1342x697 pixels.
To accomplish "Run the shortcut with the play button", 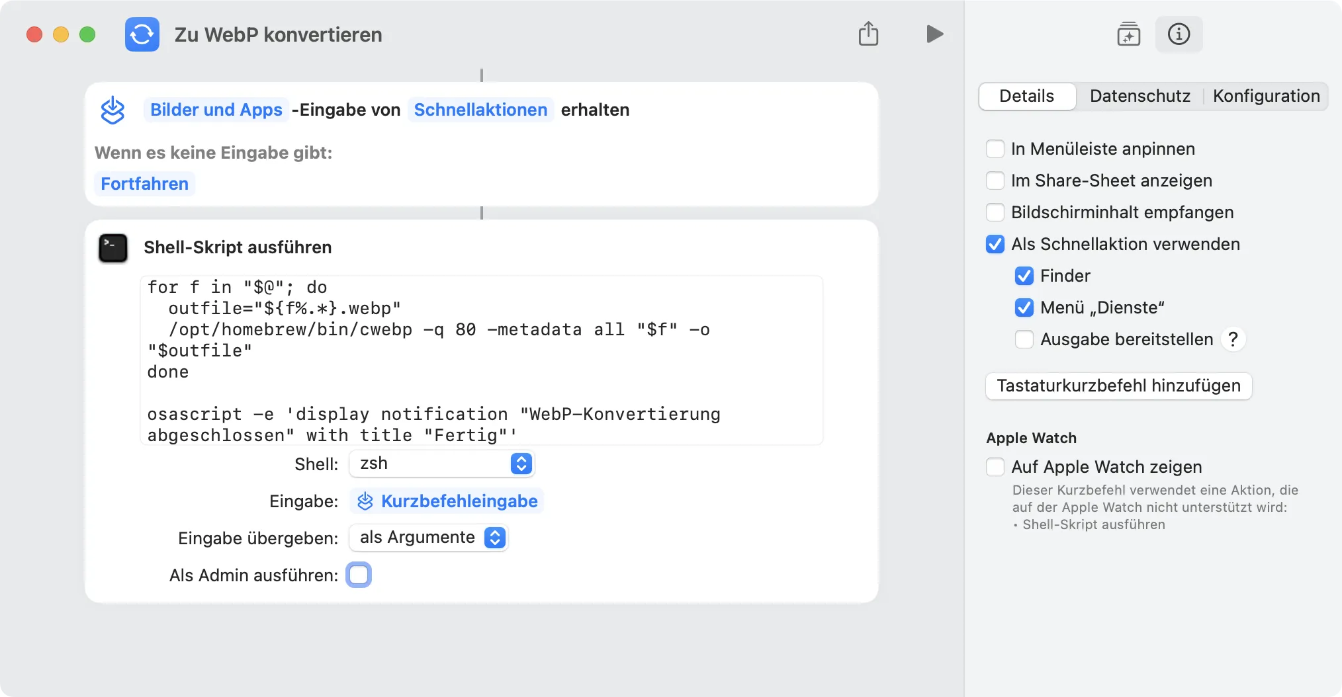I will (934, 34).
